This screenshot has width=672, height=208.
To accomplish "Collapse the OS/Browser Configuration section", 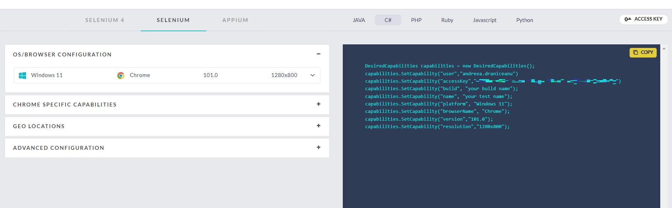I will click(x=318, y=54).
